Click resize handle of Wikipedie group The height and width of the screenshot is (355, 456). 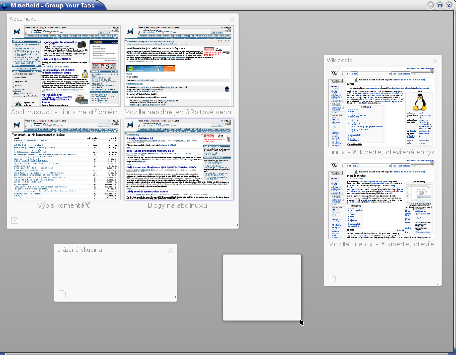[x=438, y=283]
